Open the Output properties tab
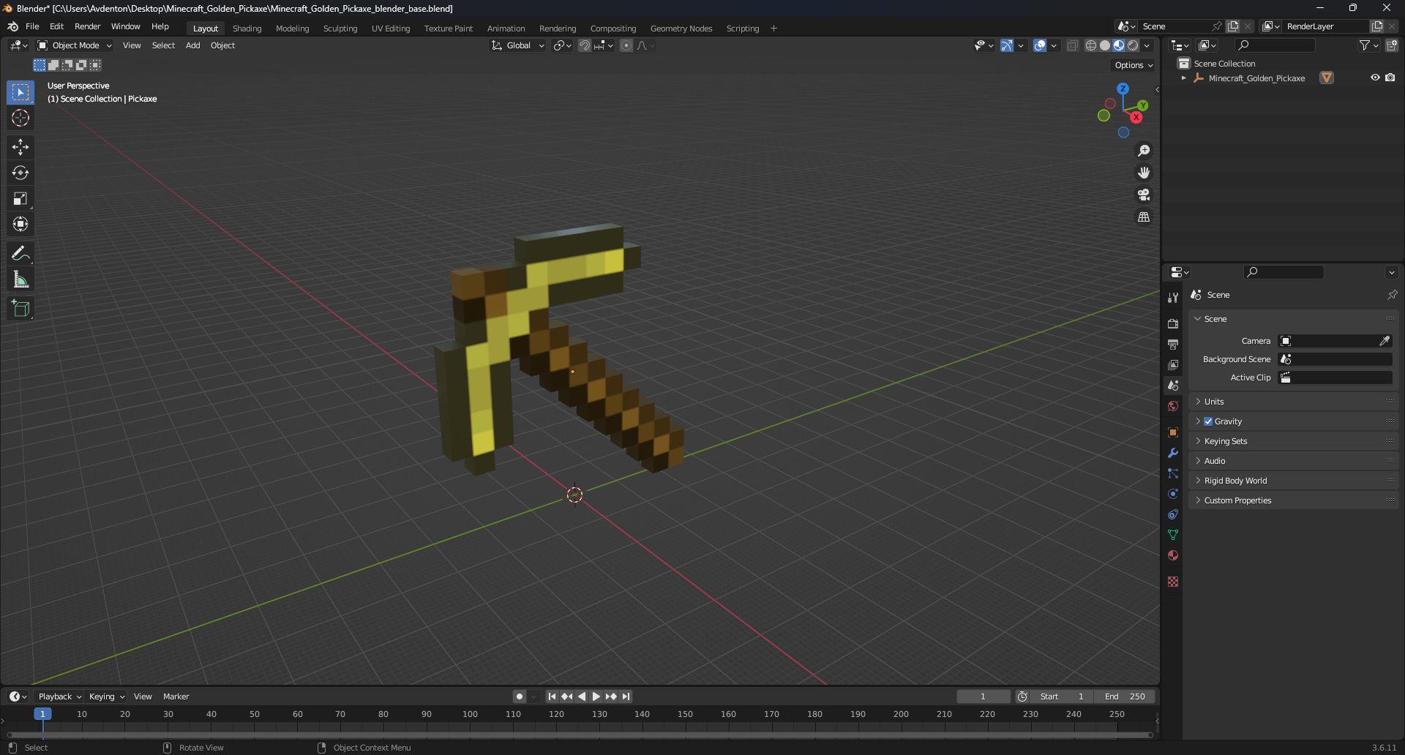 [1173, 344]
